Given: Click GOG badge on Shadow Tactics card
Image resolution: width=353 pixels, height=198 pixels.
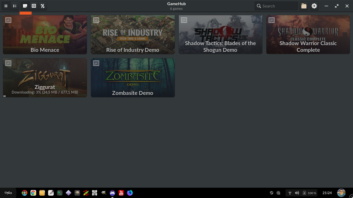Looking at the screenshot, I should (x=184, y=20).
